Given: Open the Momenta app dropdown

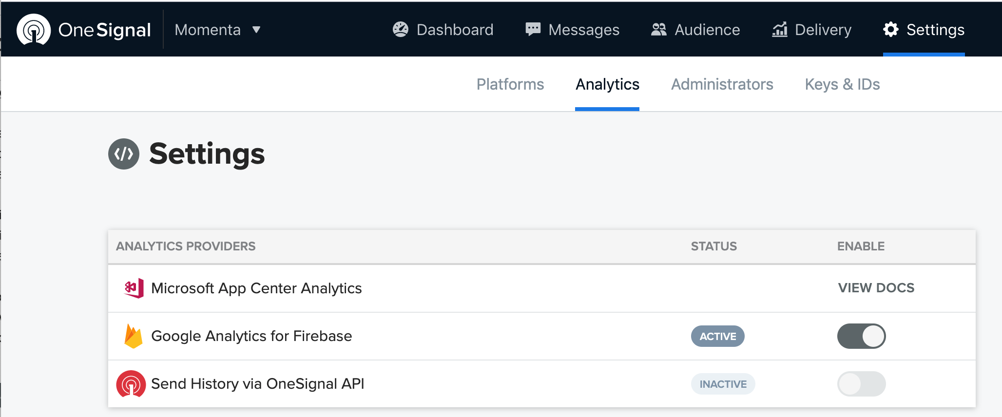Looking at the screenshot, I should coord(208,30).
